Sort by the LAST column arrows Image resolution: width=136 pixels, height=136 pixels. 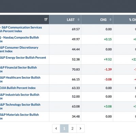79,20
